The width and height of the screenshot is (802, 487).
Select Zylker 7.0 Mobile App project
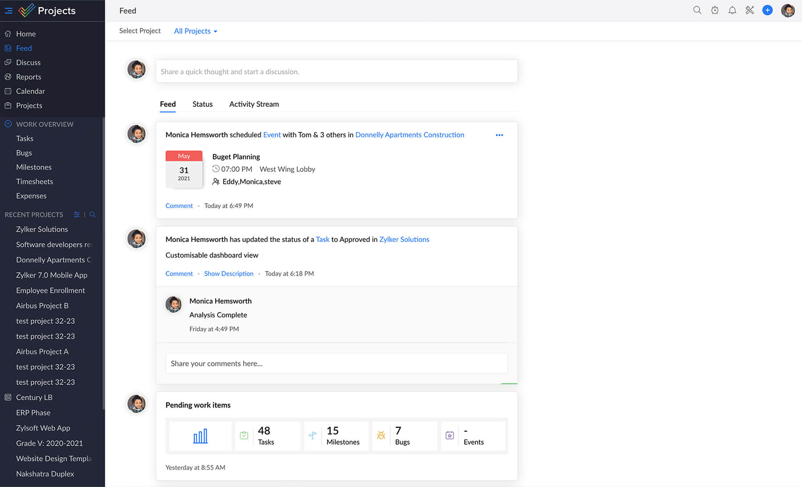click(52, 275)
